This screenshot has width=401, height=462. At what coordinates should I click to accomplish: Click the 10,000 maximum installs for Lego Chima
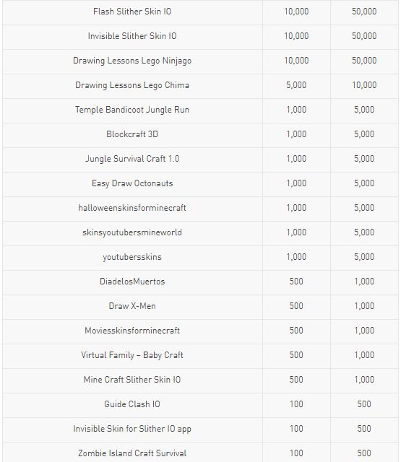(x=364, y=85)
